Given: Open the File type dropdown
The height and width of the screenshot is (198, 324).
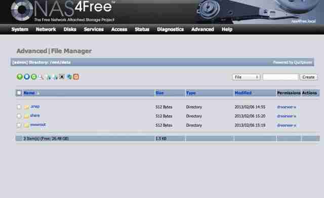Looking at the screenshot, I should pos(246,77).
